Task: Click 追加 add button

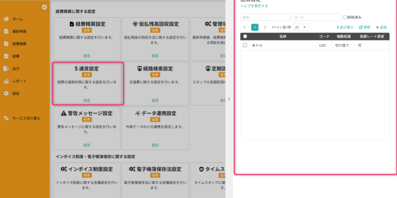Action: pyautogui.click(x=382, y=28)
